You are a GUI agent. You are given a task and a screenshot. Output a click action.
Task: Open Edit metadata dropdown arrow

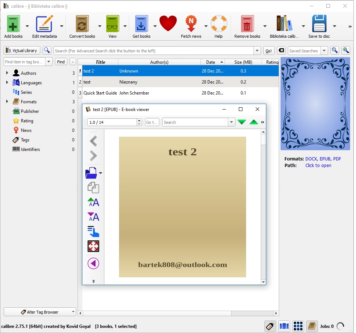pos(62,26)
